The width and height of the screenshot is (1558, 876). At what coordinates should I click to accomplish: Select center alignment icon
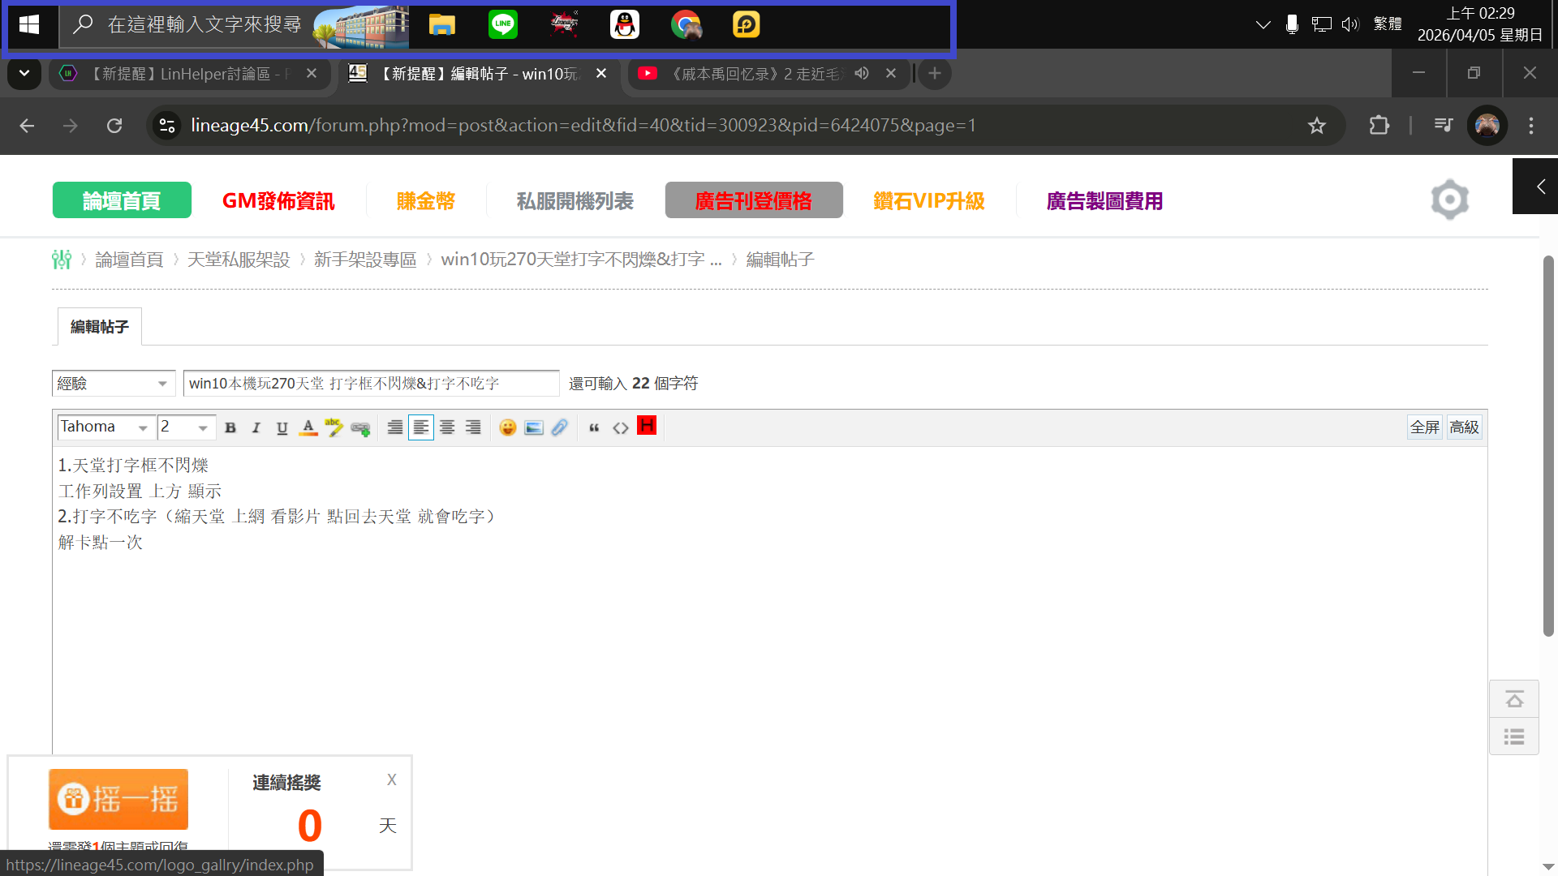(447, 427)
